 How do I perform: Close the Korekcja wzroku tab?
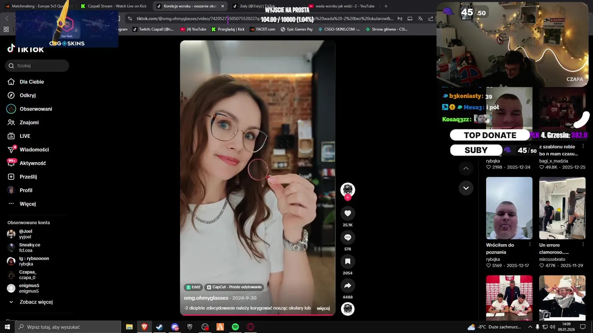tap(222, 6)
